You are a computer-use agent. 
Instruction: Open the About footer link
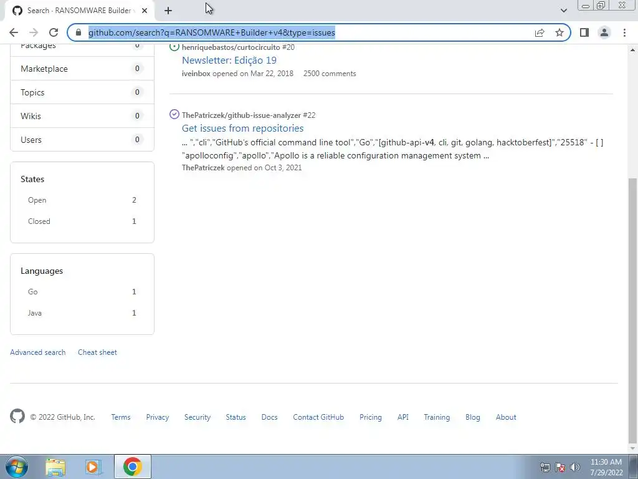506,417
